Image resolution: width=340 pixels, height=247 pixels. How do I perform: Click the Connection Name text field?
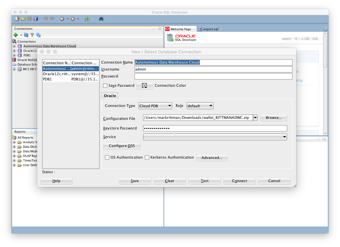[213, 63]
